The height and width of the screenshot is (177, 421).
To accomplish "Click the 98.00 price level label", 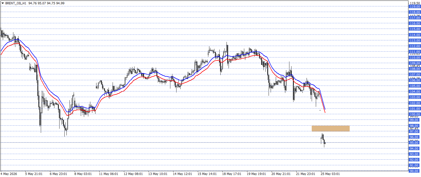I will pos(415,126).
